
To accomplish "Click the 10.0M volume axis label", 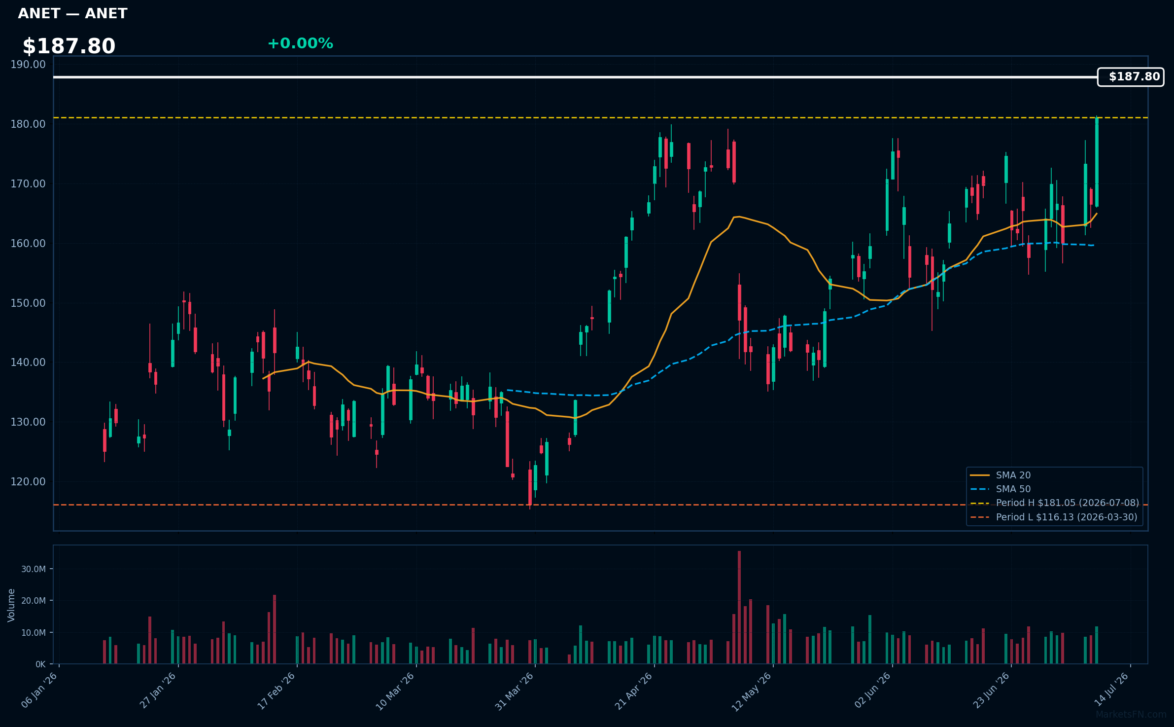I will [x=34, y=633].
